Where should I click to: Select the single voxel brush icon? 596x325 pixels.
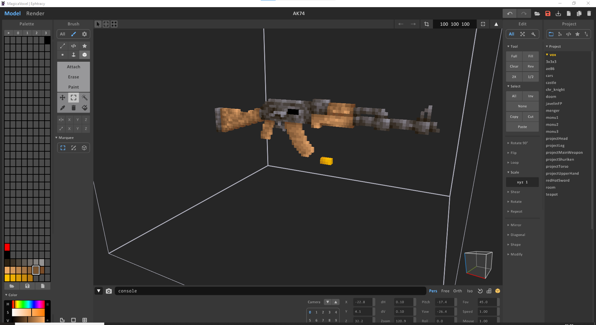(62, 55)
